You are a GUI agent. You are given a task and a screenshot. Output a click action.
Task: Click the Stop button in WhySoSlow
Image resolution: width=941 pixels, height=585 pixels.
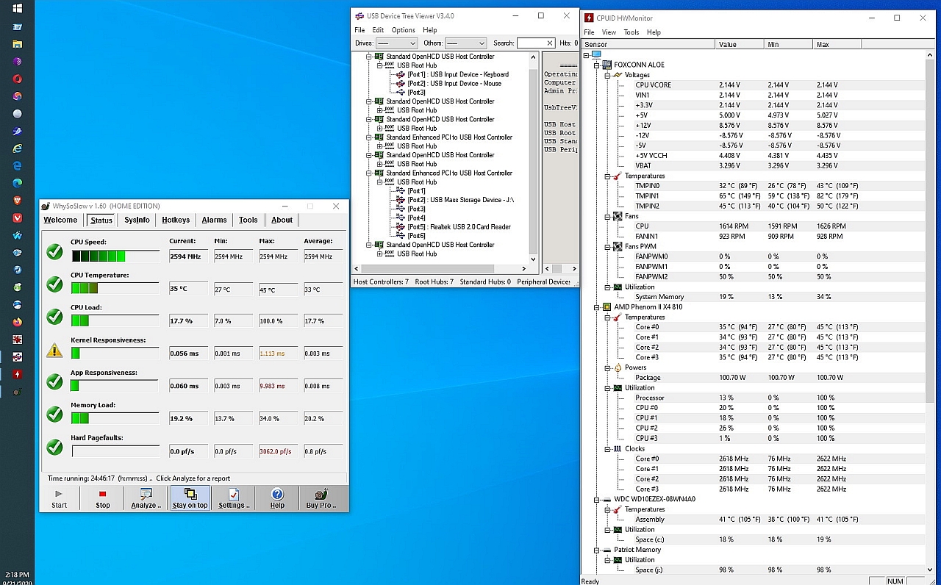[x=103, y=498]
